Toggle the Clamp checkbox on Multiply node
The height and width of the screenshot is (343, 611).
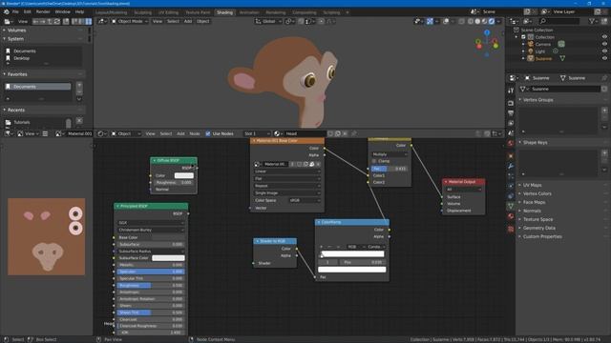coord(374,161)
